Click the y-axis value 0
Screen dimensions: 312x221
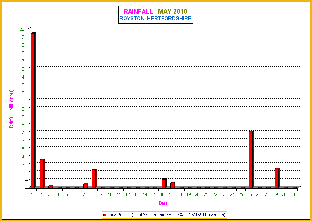23,188
